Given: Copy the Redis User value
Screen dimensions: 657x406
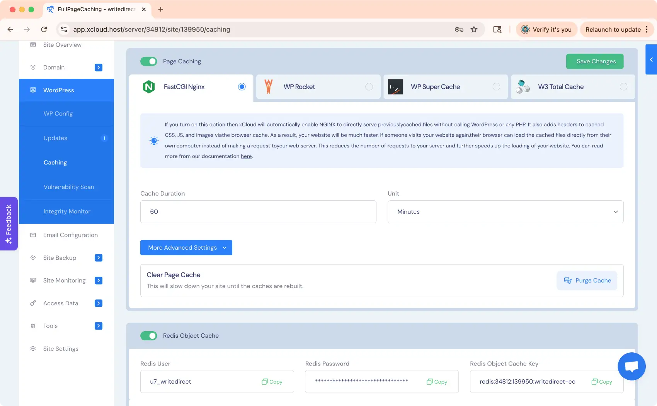Looking at the screenshot, I should click(272, 382).
